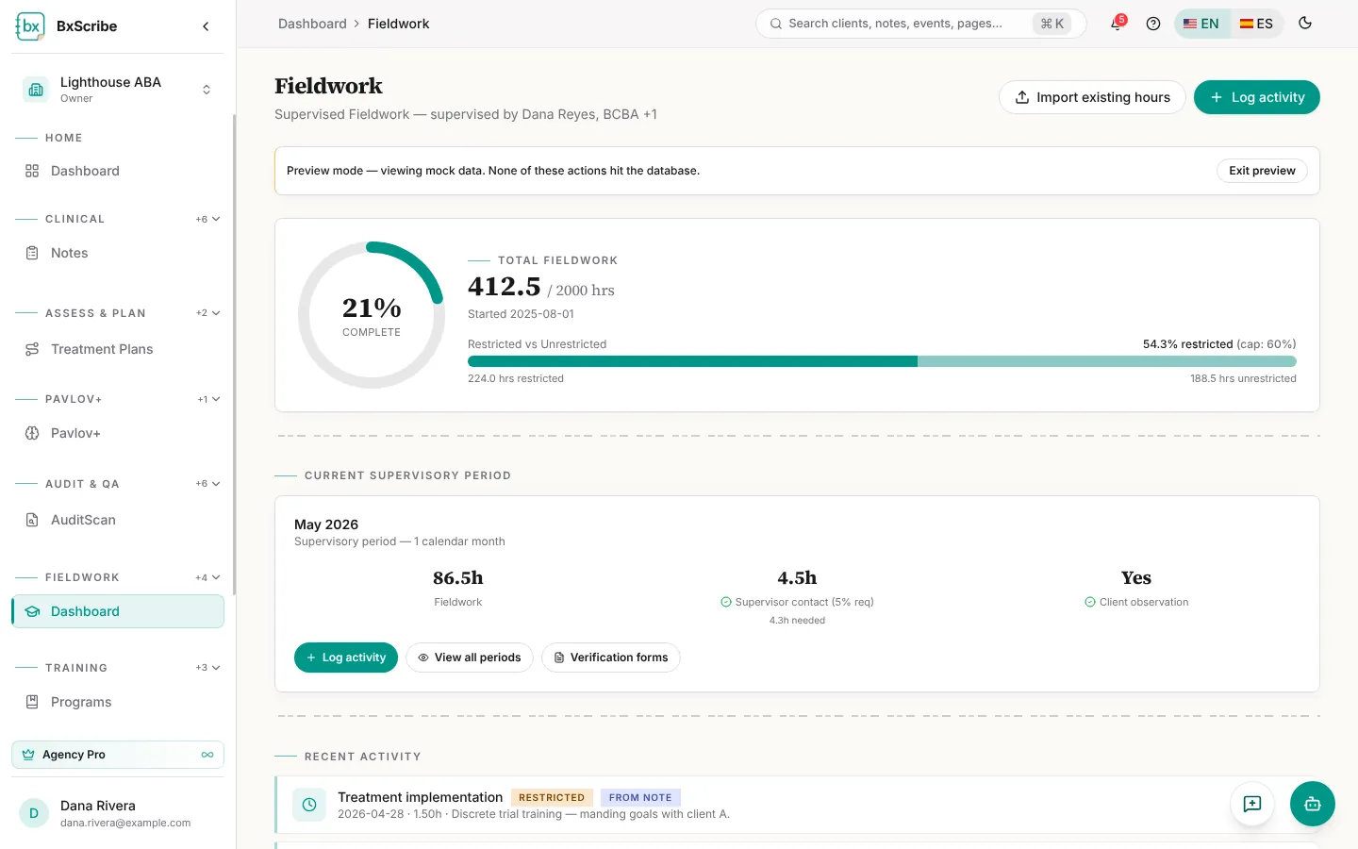Expand the Pavlov+ section

click(208, 399)
